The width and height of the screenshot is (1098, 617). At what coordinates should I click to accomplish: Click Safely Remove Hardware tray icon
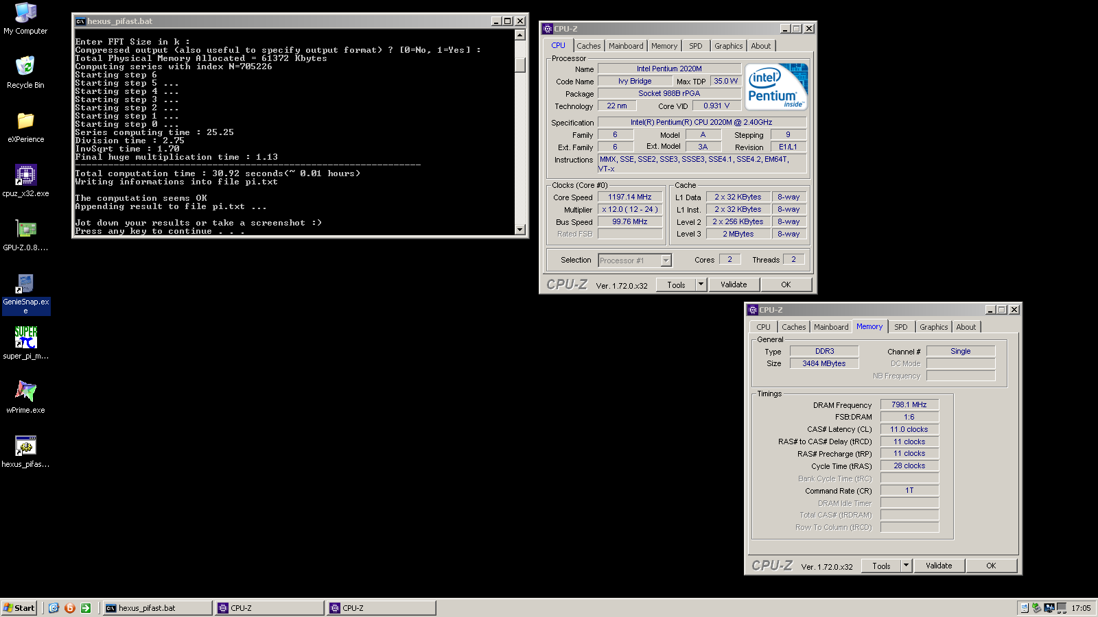pos(1037,608)
